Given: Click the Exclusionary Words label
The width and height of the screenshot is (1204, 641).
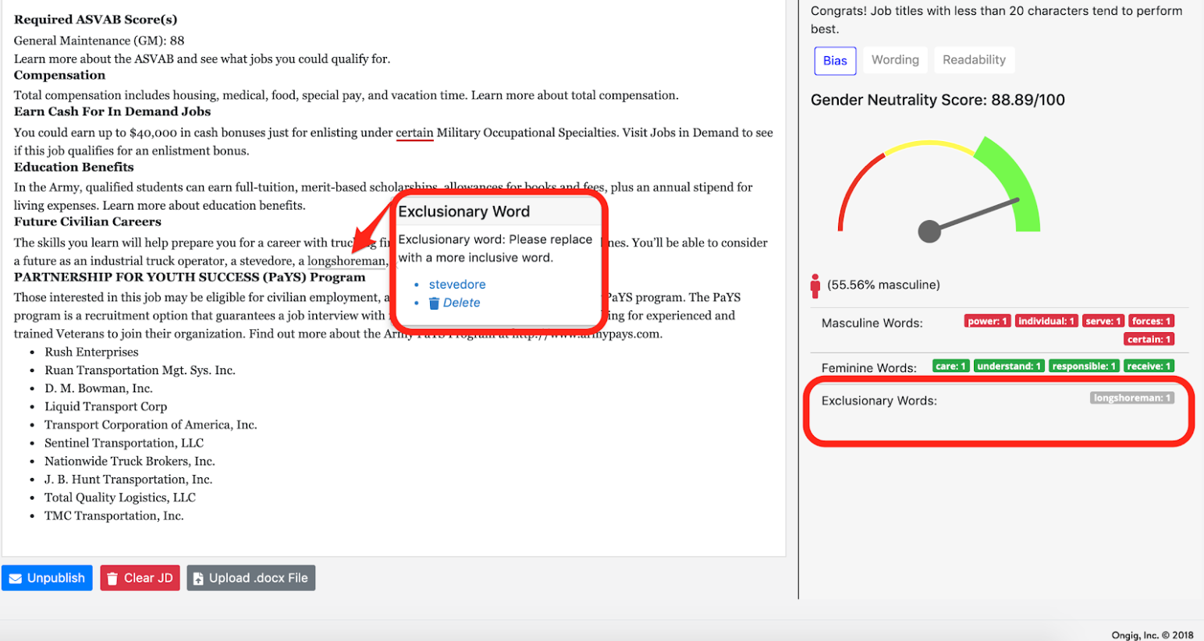Looking at the screenshot, I should (879, 401).
